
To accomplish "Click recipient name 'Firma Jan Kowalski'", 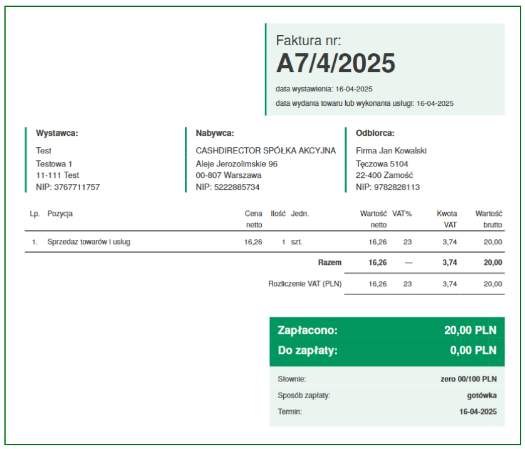I will point(391,150).
